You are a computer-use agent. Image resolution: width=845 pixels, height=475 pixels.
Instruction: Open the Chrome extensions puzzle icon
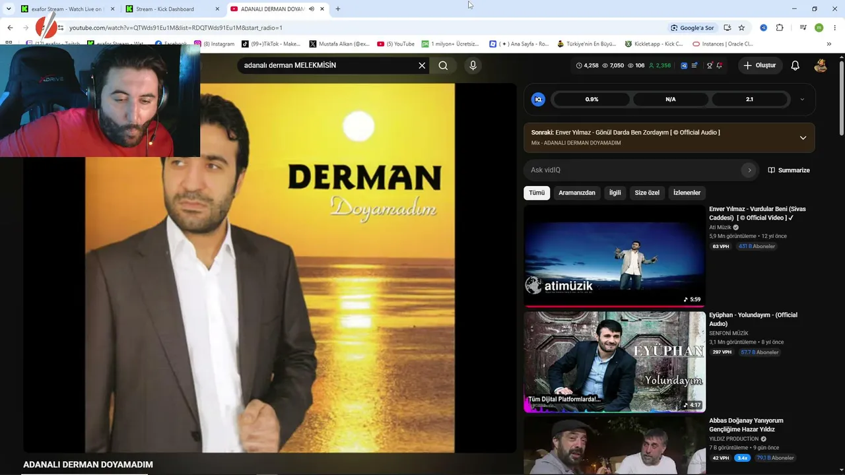[x=780, y=28]
